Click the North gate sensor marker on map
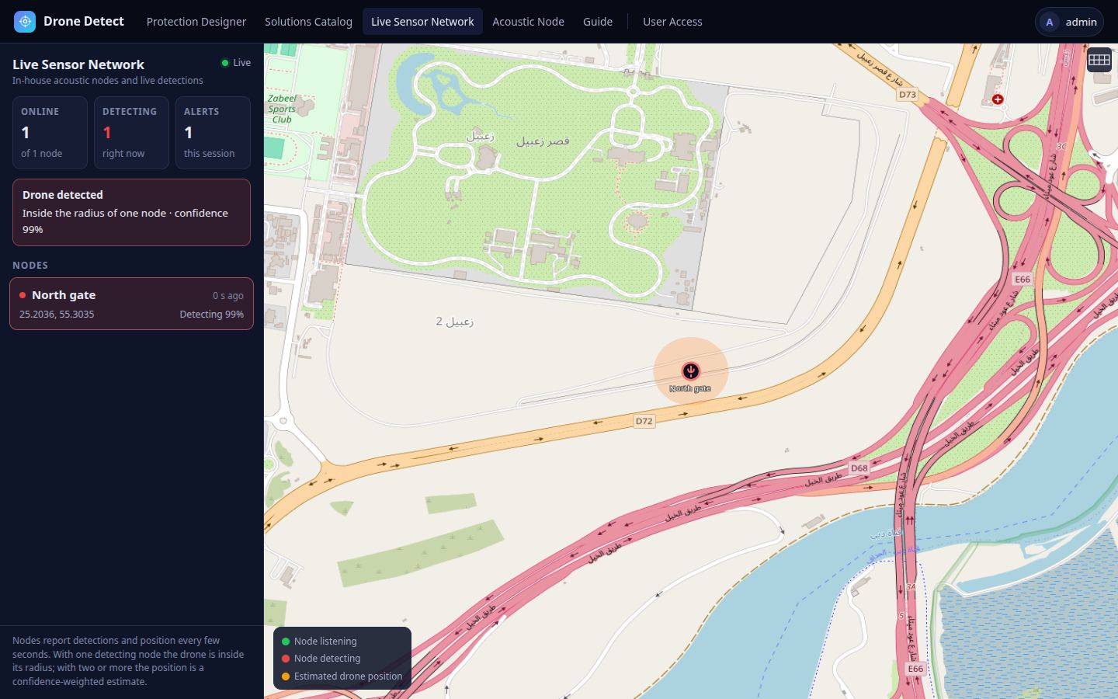 coord(690,371)
